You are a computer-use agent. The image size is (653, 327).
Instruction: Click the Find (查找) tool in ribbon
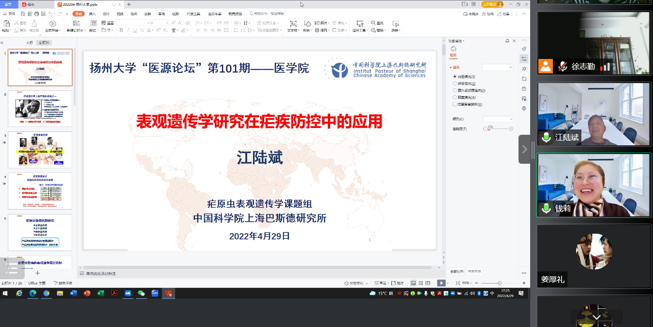pyautogui.click(x=378, y=23)
